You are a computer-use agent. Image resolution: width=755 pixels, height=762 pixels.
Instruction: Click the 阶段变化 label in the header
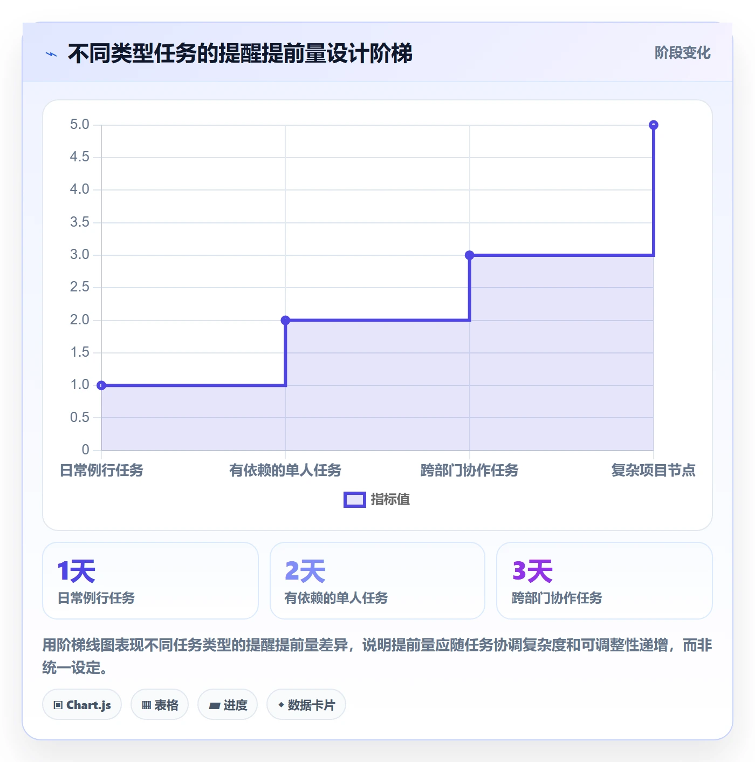pos(682,53)
